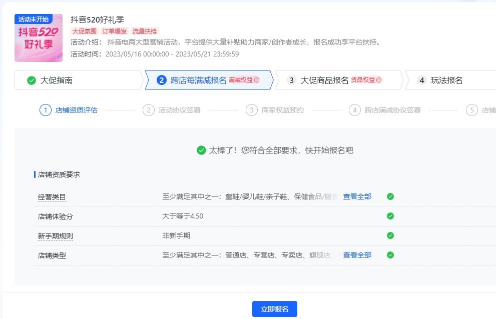Image resolution: width=496 pixels, height=319 pixels.
Task: Click the number 4 badge beside 玩法报名
Action: [x=421, y=80]
